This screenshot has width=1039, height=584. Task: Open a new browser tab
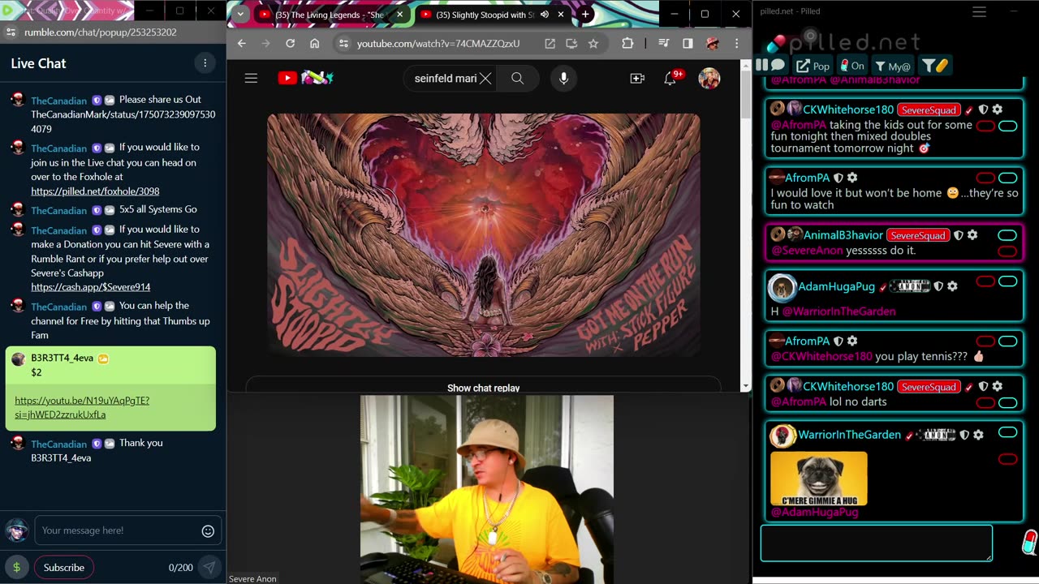584,15
